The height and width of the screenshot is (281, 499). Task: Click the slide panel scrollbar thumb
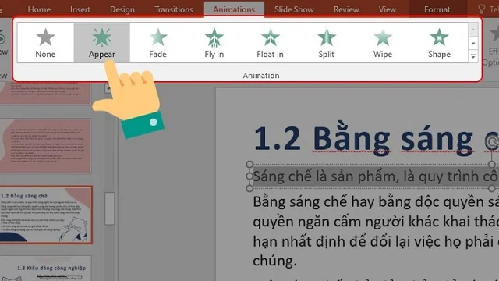(109, 208)
